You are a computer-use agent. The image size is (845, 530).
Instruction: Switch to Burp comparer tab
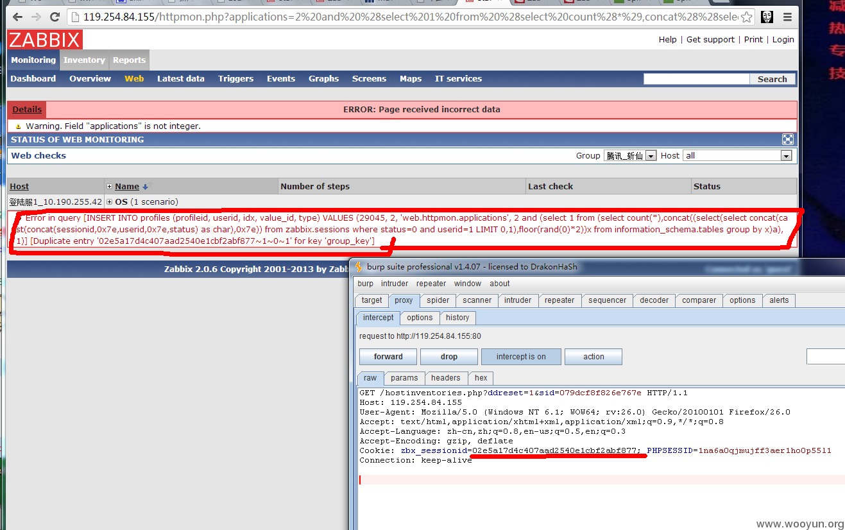pyautogui.click(x=699, y=300)
